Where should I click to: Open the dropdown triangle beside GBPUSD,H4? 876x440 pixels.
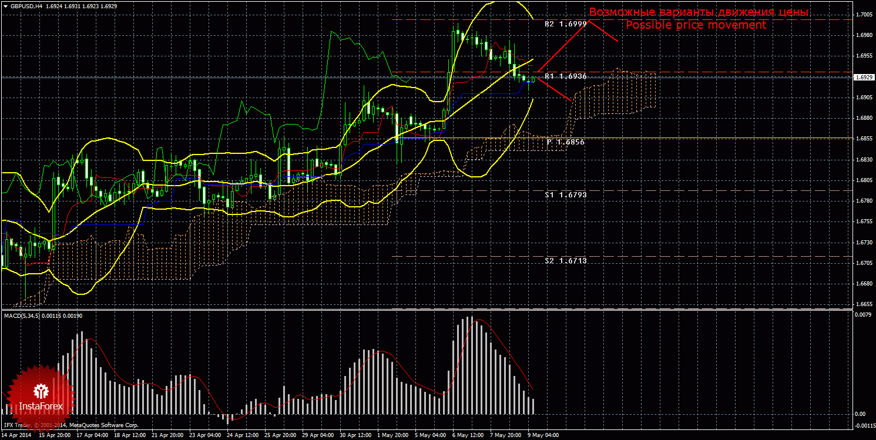coord(5,6)
